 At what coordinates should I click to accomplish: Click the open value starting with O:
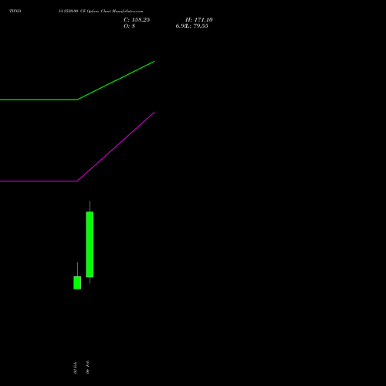(x=130, y=26)
